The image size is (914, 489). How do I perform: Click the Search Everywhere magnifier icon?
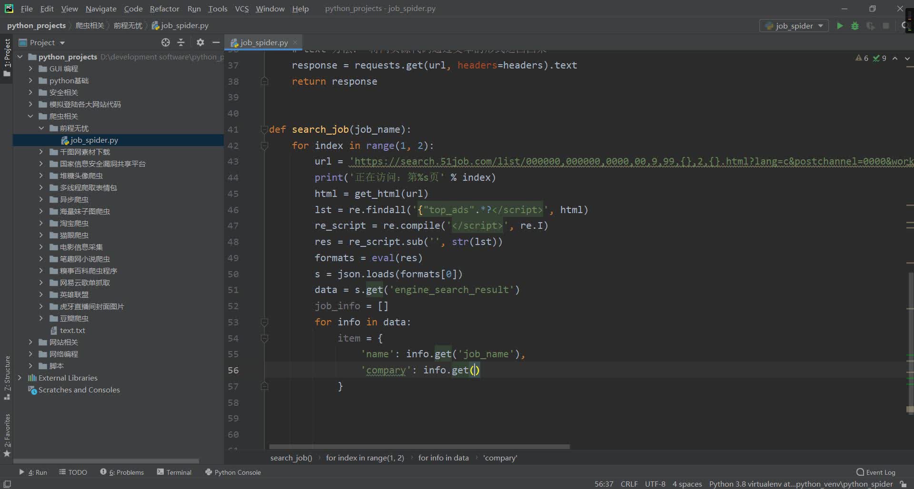(905, 26)
